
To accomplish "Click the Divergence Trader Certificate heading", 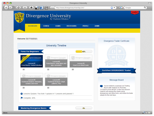I will pyautogui.click(x=116, y=41).
